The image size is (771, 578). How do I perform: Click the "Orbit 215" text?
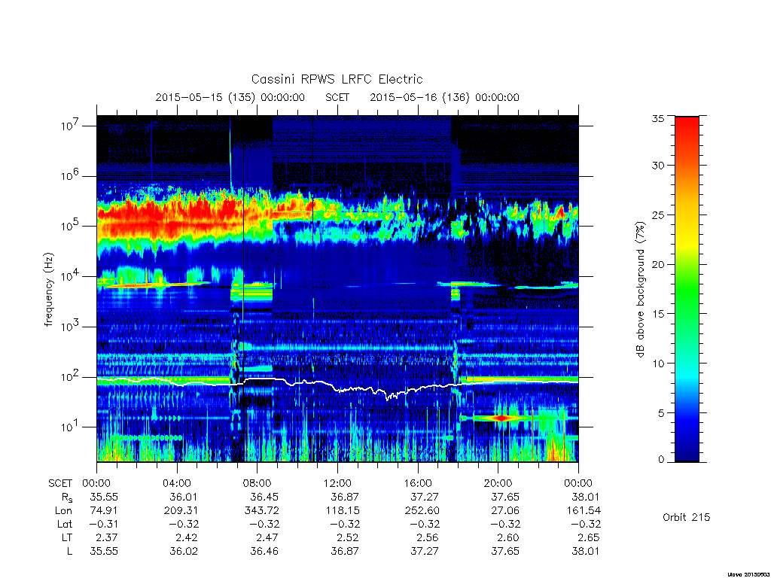(x=687, y=517)
